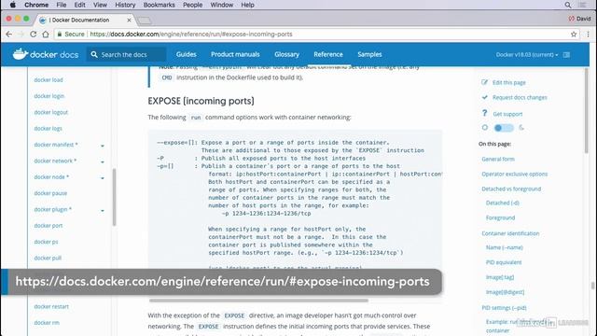Open Window menu
This screenshot has height=336, width=597.
pos(222,5)
